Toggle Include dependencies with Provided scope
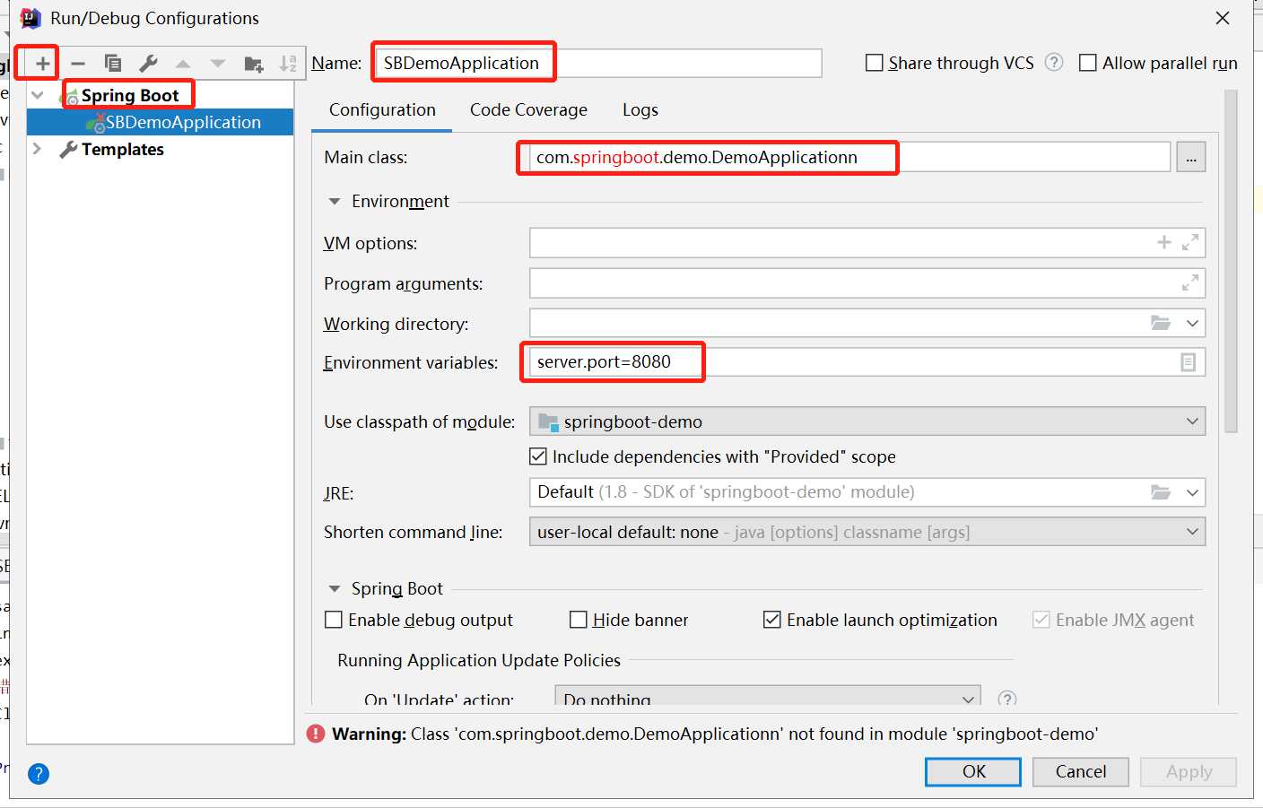The image size is (1263, 808). click(x=538, y=456)
